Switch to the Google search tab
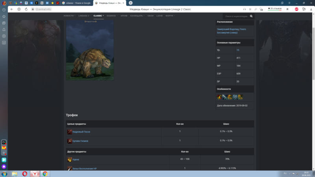Screen dimensions: 315x177 tap(76, 3)
